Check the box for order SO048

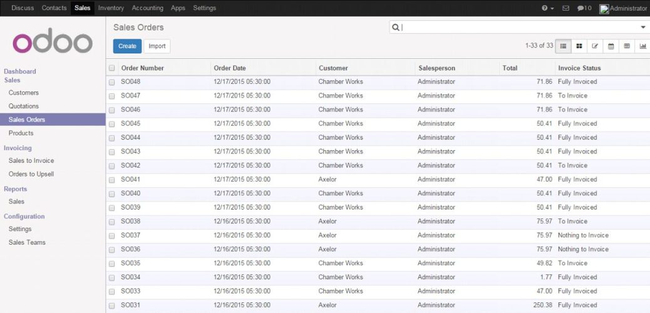111,82
